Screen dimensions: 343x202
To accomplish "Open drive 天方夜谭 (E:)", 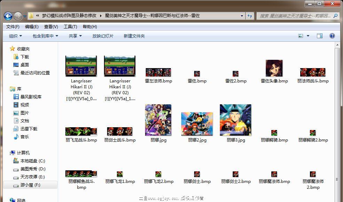I will [29, 177].
